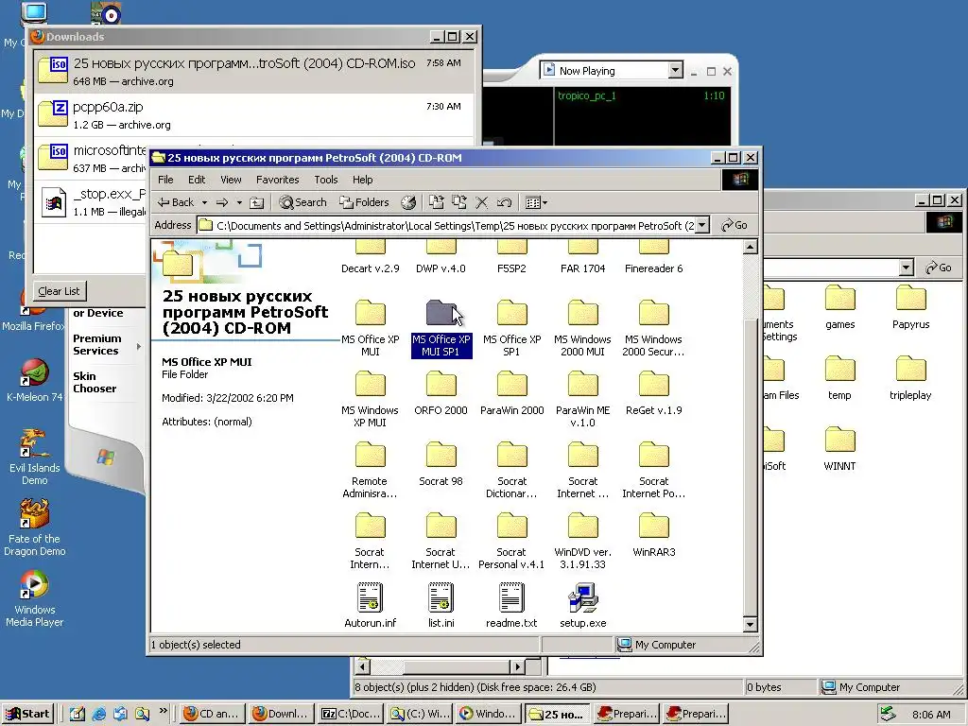Open the Help menu

362,180
